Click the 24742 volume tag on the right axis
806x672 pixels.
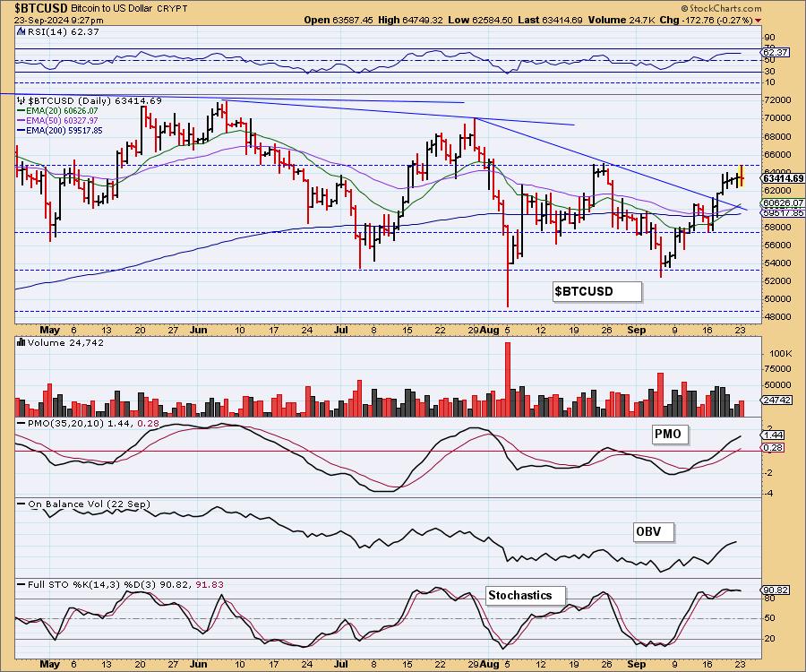(x=777, y=400)
